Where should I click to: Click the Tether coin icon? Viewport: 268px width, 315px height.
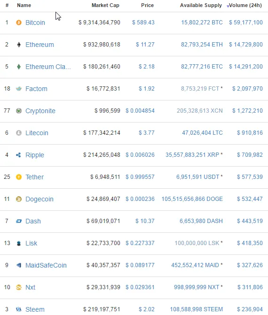click(x=19, y=177)
